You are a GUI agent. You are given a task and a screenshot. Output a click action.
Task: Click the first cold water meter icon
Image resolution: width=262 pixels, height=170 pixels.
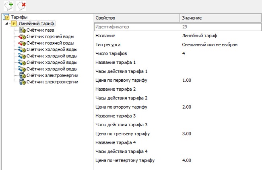[x=22, y=50]
